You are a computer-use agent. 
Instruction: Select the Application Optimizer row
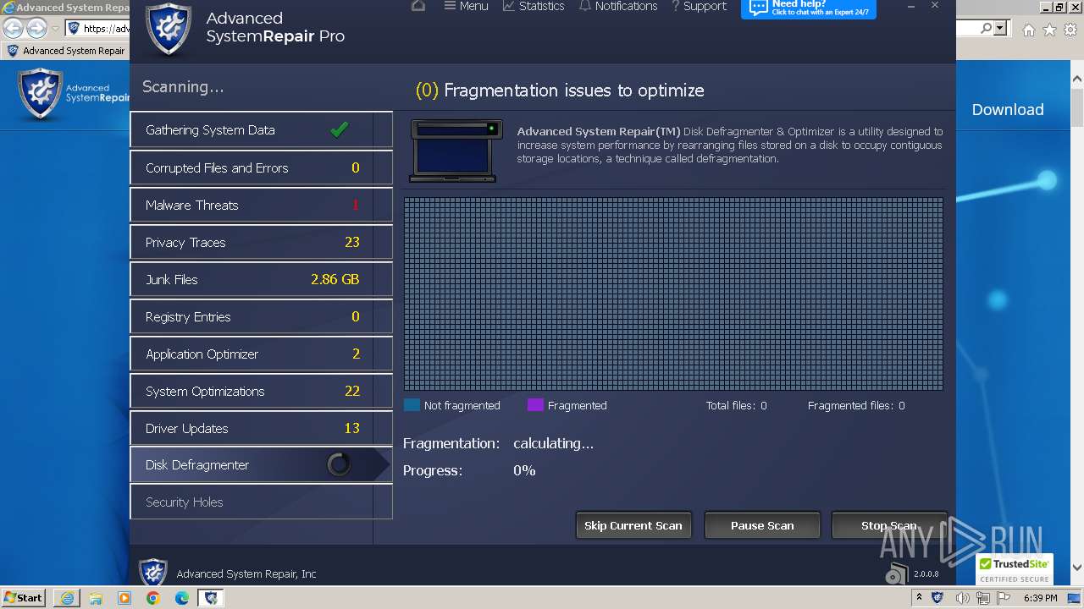pos(261,354)
